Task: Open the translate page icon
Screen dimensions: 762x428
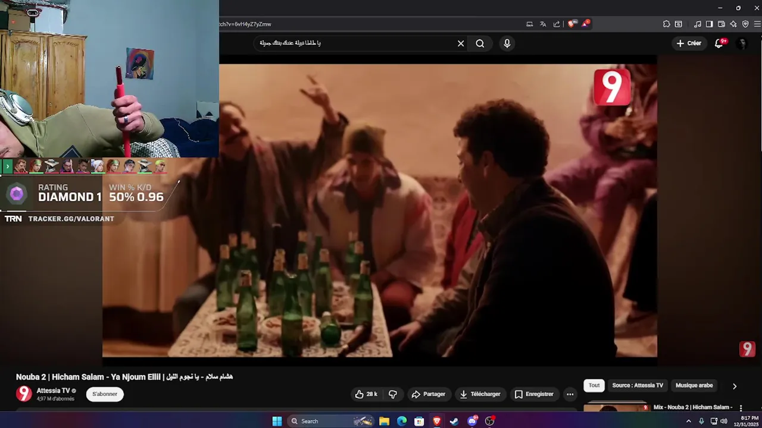Action: 543,24
